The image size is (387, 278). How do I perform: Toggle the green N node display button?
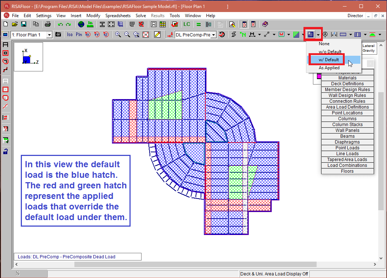click(243, 35)
